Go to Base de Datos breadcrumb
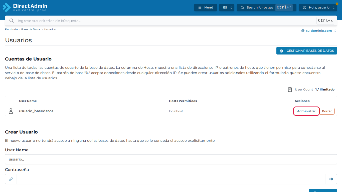Screen dimensions: 342x192 pyautogui.click(x=31, y=29)
